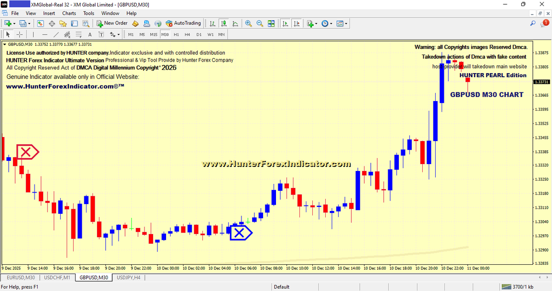Screen dimensions: 552x291
Task: Select the Cursor arrow tool
Action: coord(8,34)
